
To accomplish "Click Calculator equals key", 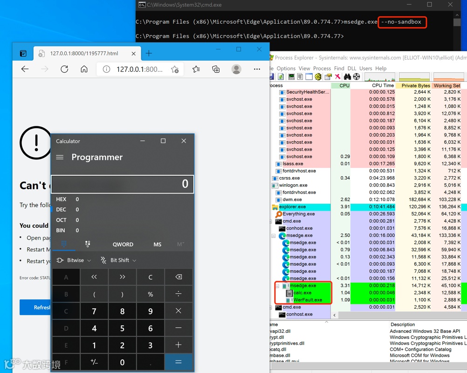I will (179, 362).
